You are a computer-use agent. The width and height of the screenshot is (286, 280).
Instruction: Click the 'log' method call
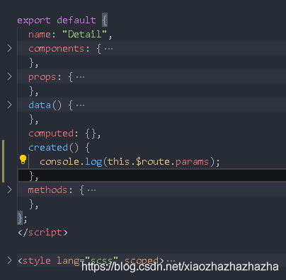pos(93,162)
